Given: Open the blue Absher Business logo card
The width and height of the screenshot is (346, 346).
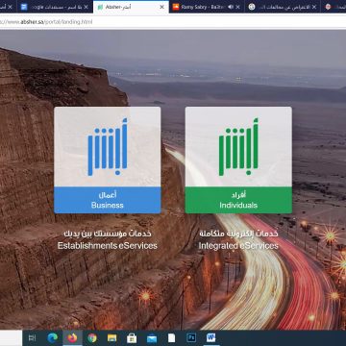Looking at the screenshot, I should pyautogui.click(x=108, y=147).
